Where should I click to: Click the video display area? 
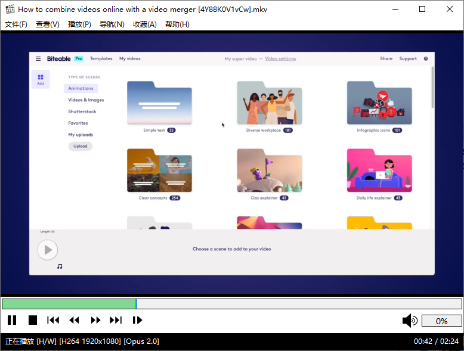click(x=231, y=163)
